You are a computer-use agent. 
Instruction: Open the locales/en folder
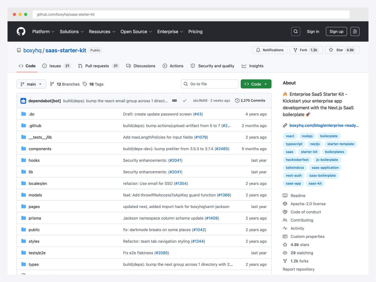[x=38, y=184]
